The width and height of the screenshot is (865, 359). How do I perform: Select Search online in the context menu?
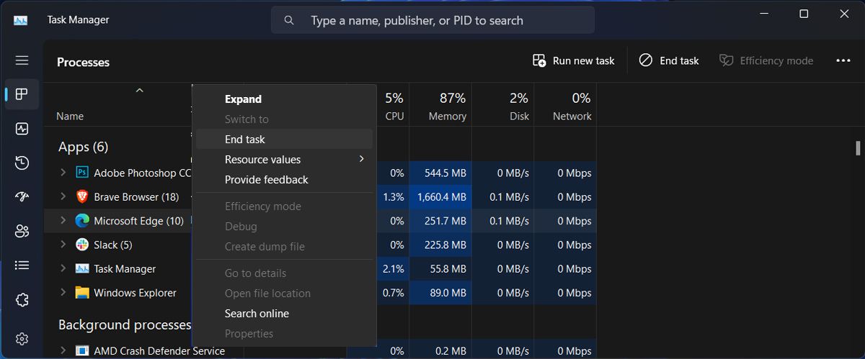point(284,314)
